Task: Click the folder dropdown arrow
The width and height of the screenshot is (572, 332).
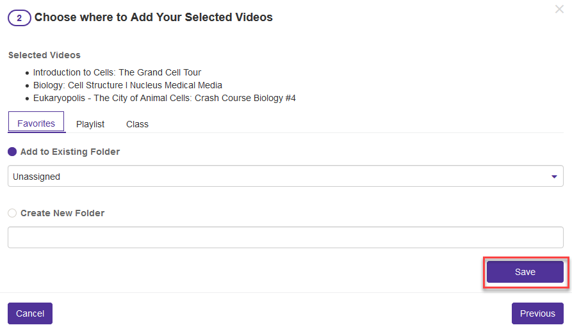Action: tap(554, 177)
